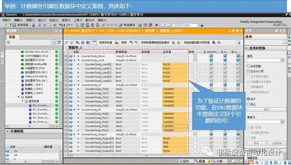Undo the last action
This screenshot has height=165, width=291.
61,25
